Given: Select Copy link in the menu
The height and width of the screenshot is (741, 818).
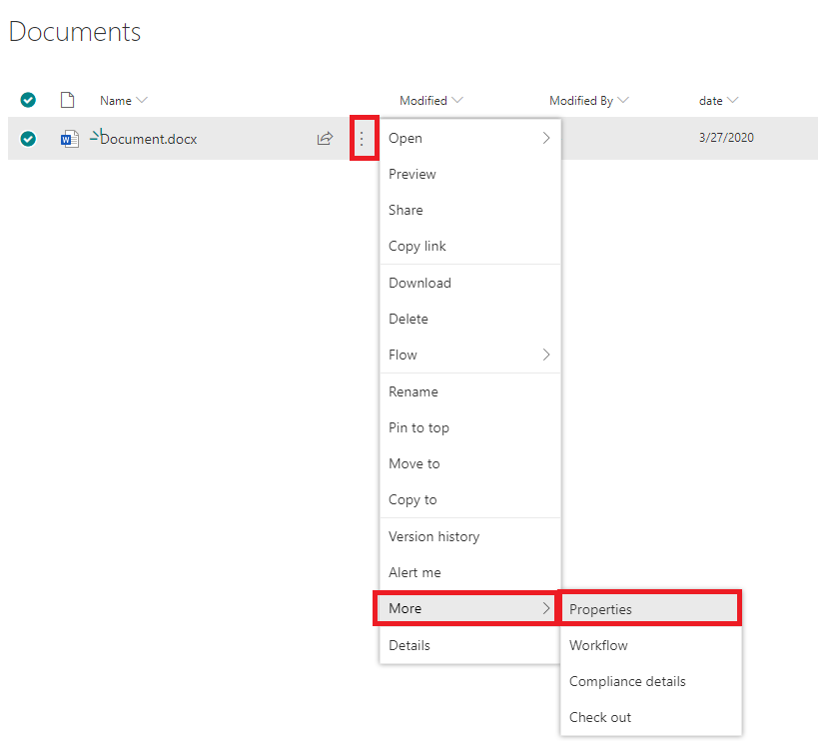Looking at the screenshot, I should click(x=470, y=246).
